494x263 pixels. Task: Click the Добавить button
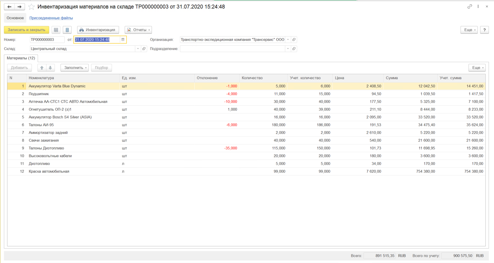(x=19, y=68)
